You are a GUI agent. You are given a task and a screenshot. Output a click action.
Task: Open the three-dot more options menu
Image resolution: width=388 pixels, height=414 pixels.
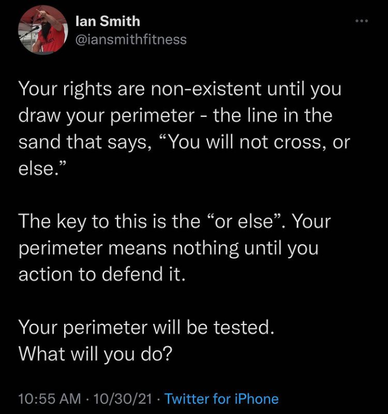362,21
